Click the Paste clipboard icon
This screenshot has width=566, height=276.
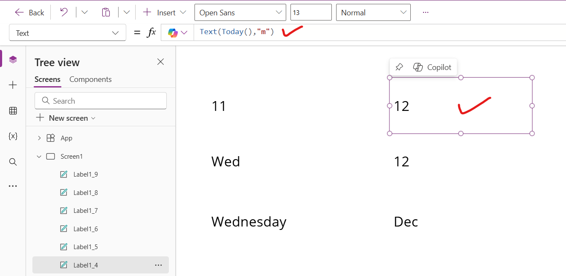tap(106, 12)
